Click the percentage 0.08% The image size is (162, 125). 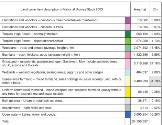[x=156, y=20]
